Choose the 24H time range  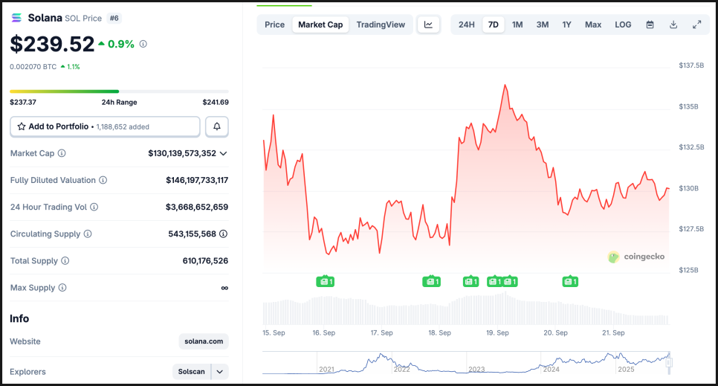467,25
